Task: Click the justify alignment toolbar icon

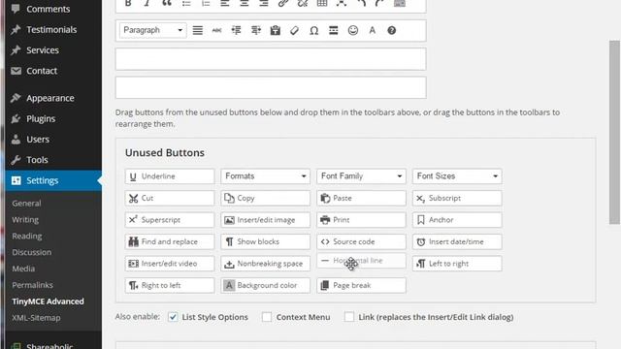Action: tap(198, 30)
